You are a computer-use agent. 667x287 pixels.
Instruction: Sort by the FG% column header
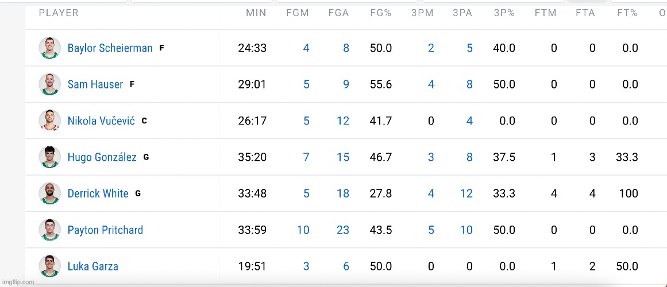coord(380,13)
